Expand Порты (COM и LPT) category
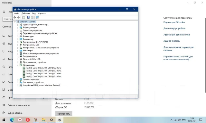The width and height of the screenshot is (206, 123). pos(18,59)
